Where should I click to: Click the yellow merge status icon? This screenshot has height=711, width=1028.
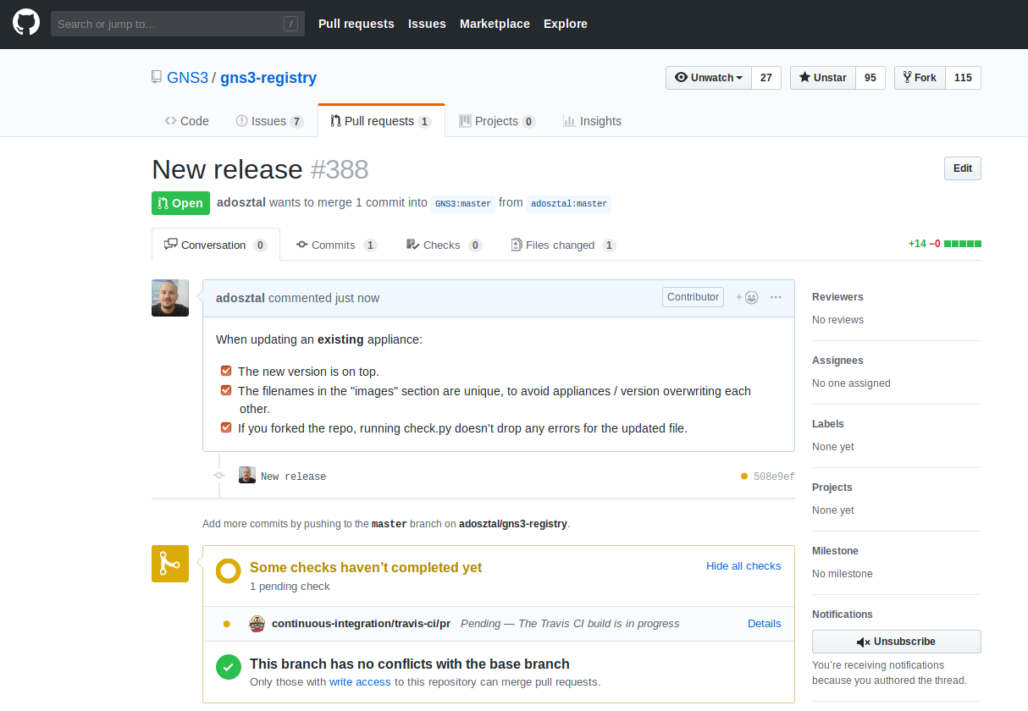click(170, 564)
